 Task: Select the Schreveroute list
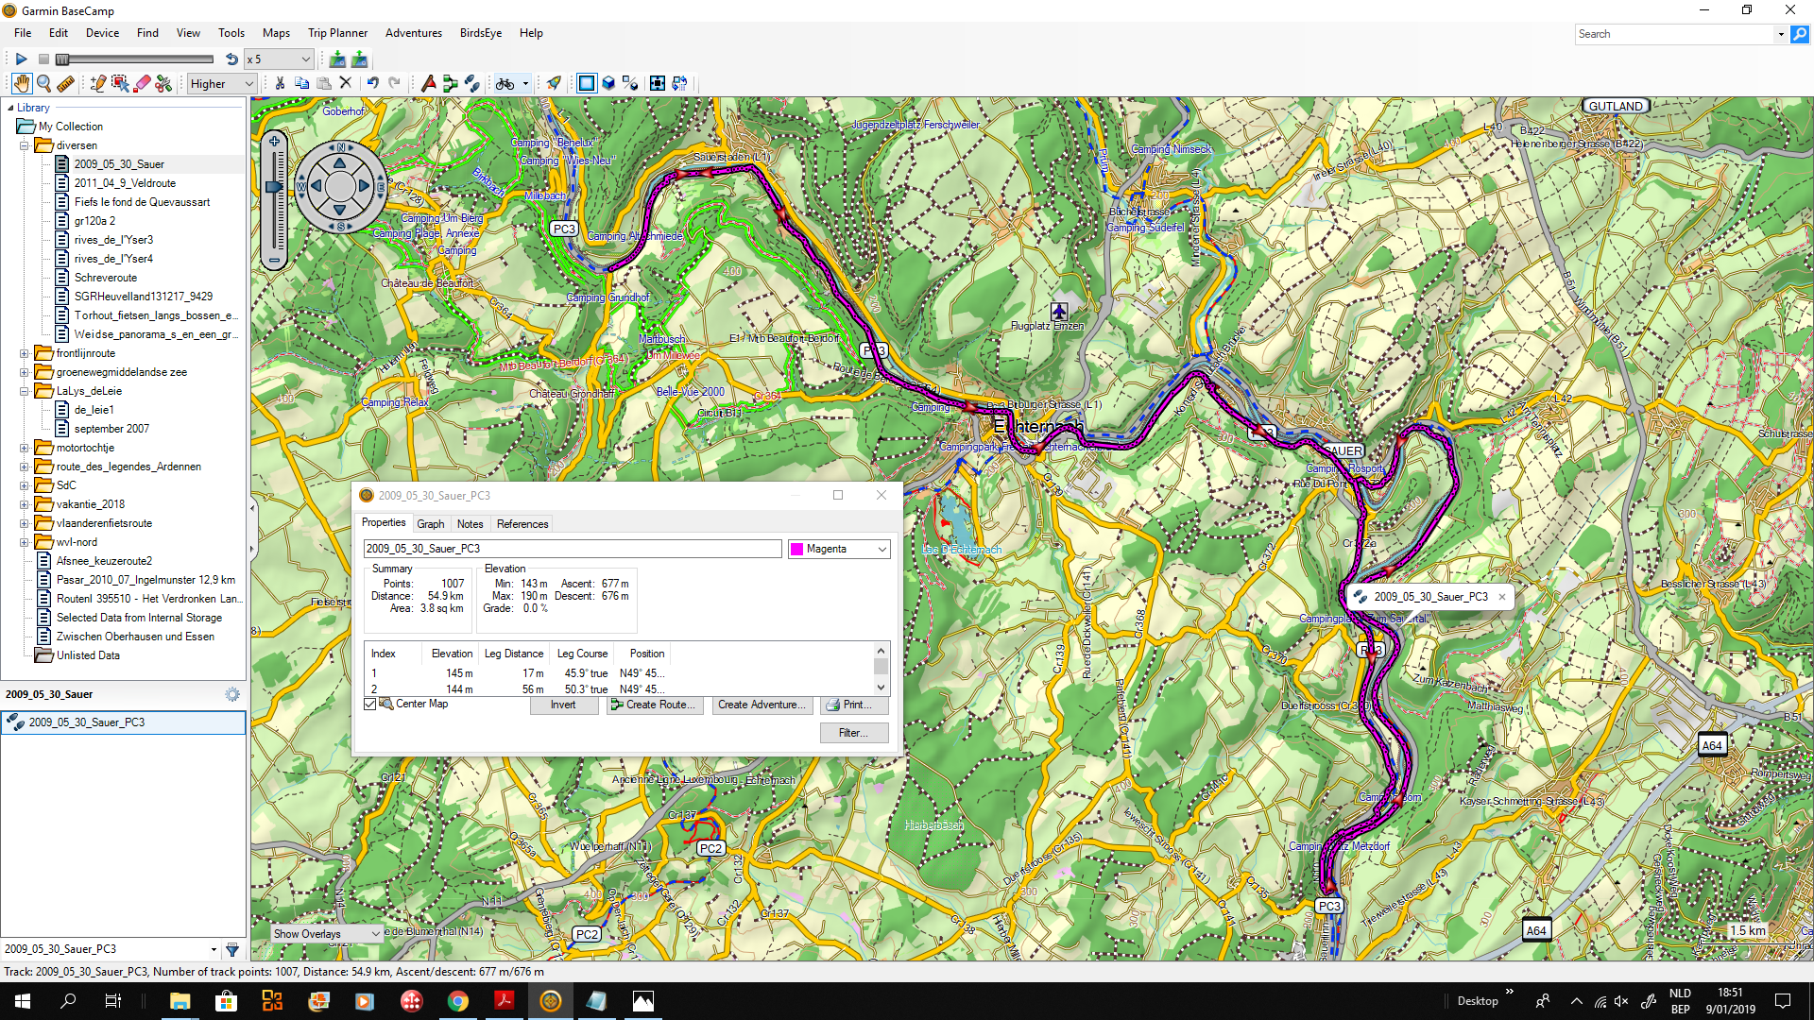pos(106,278)
